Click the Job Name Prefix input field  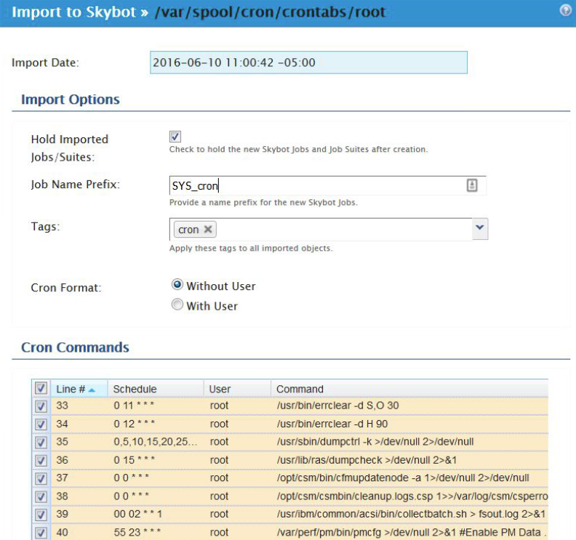(328, 186)
